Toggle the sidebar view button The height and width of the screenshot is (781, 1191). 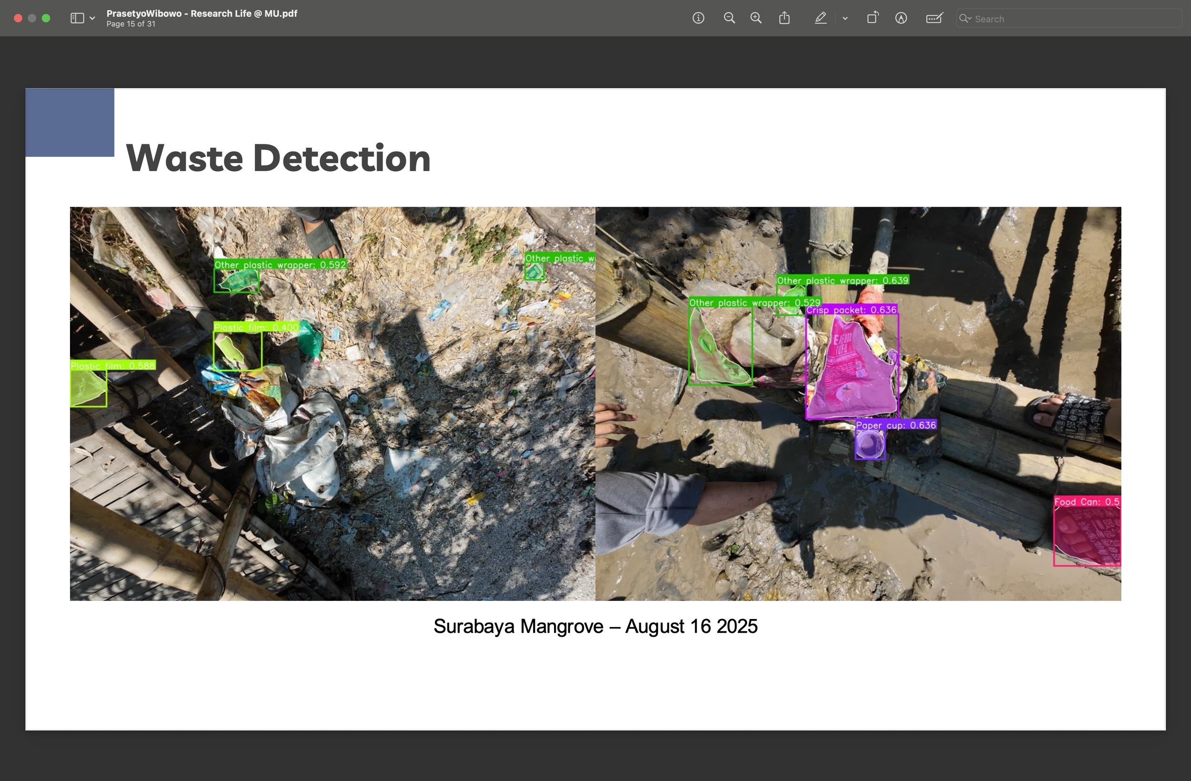[x=77, y=19]
